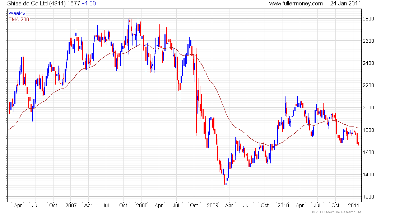395x215 pixels.
Task: Click the 2000 price axis label
Action: (368, 107)
